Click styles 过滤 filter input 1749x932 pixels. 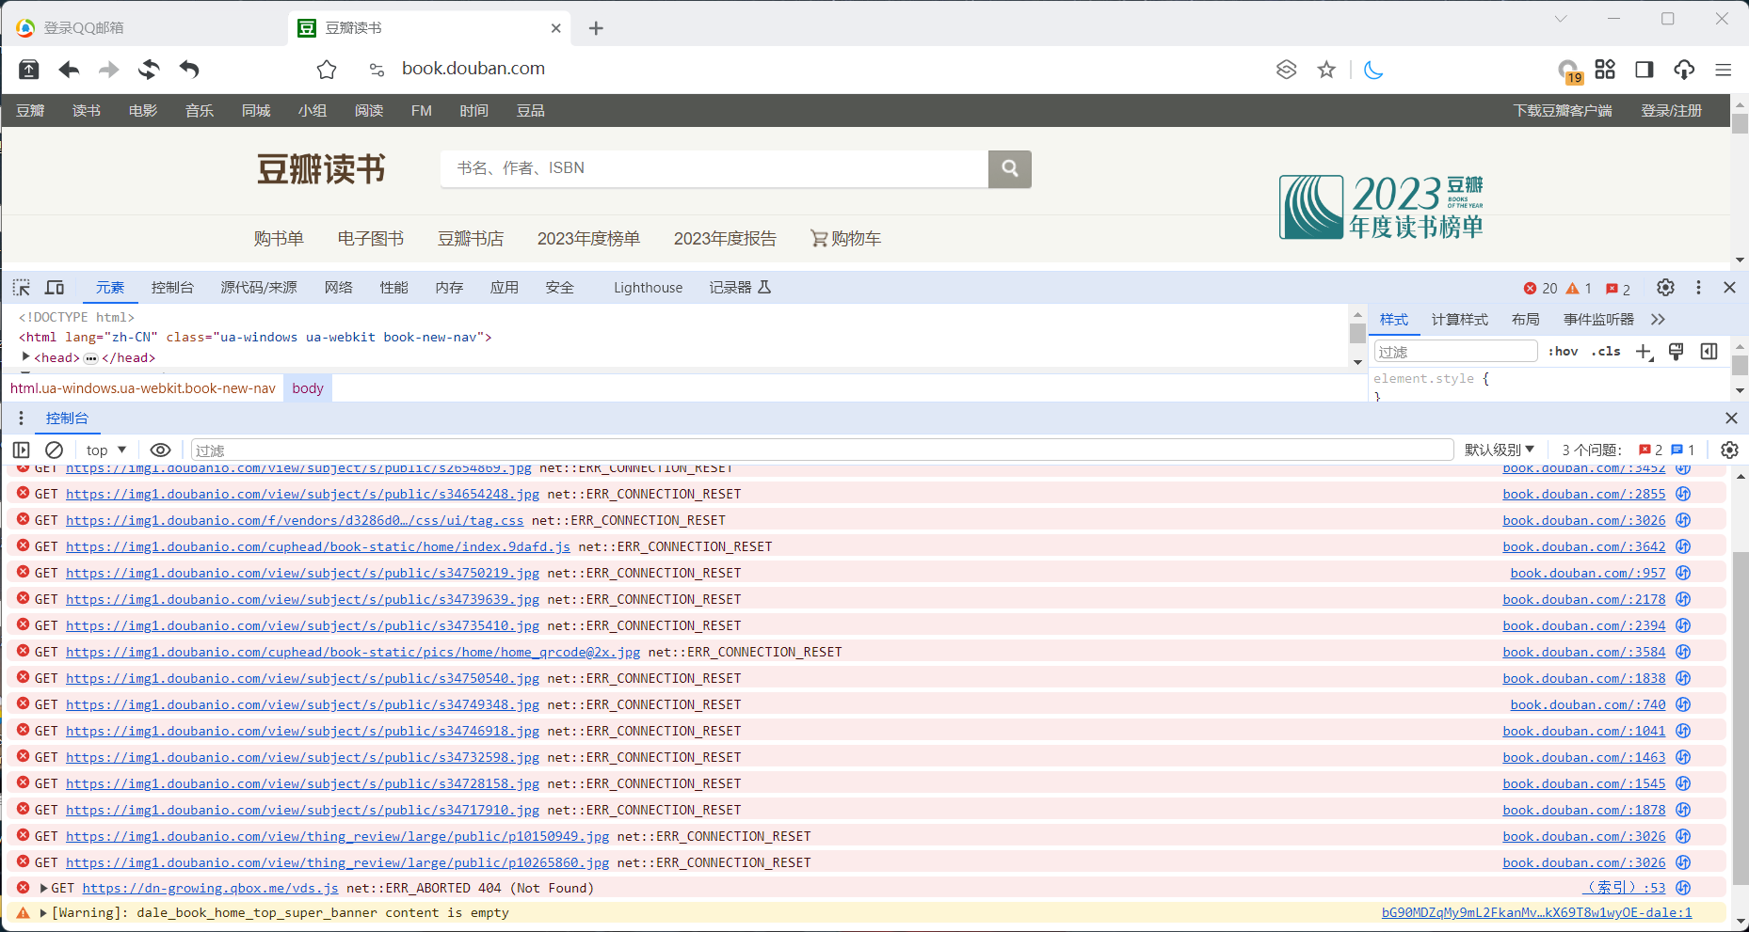click(x=1455, y=352)
